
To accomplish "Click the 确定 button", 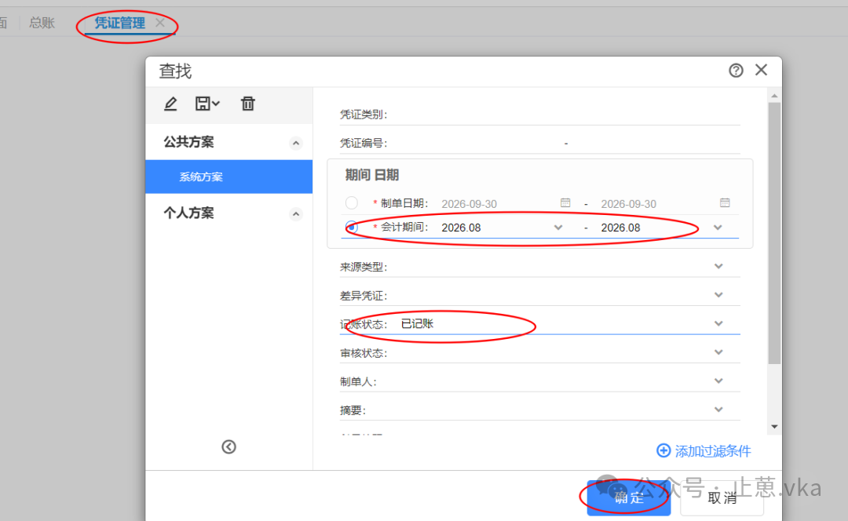I will (x=629, y=497).
